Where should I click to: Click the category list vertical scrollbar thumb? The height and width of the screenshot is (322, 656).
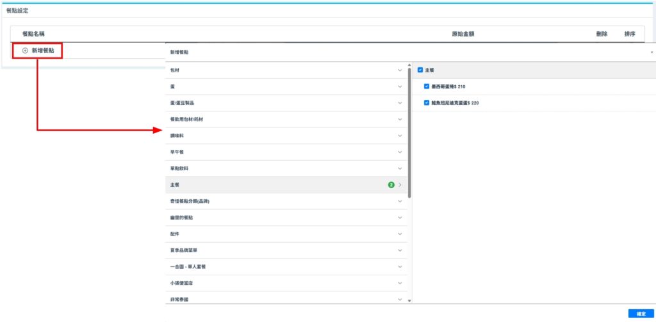click(x=409, y=133)
